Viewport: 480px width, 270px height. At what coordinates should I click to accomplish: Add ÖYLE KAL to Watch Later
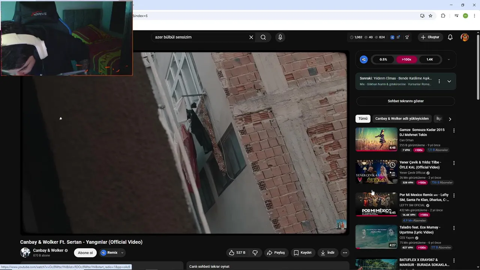[392, 165]
